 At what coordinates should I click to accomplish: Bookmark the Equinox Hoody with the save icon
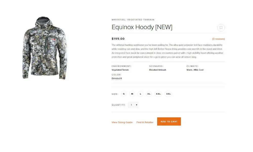pos(221,28)
